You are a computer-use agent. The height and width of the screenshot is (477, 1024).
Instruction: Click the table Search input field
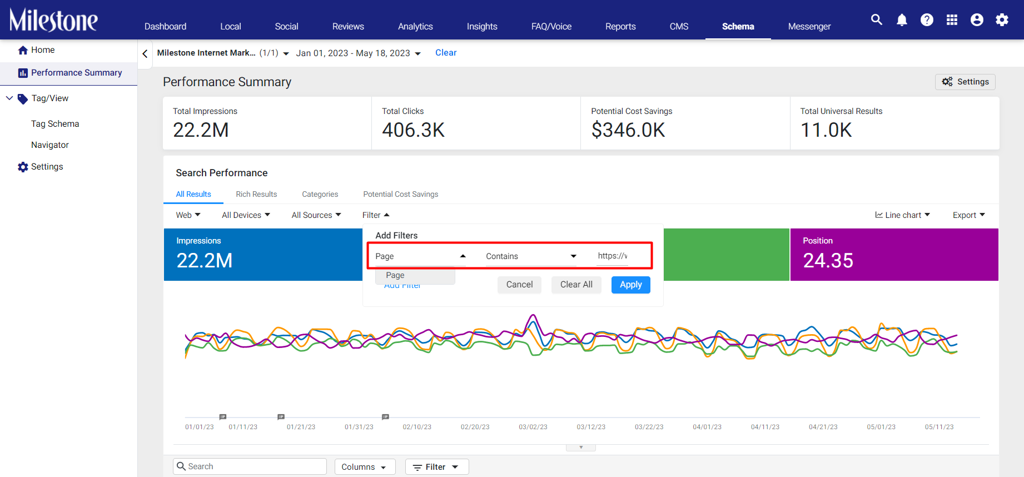[250, 466]
